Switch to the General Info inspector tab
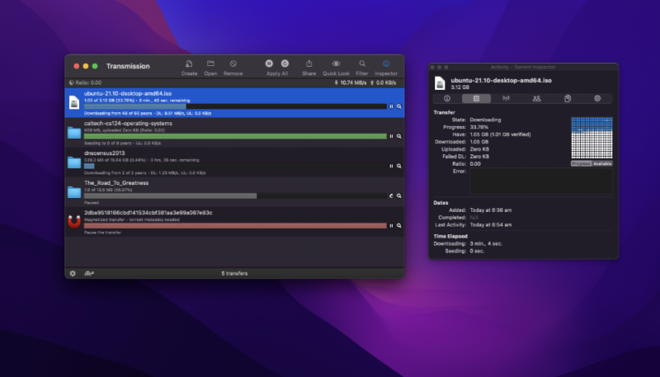The width and height of the screenshot is (660, 377). click(447, 98)
